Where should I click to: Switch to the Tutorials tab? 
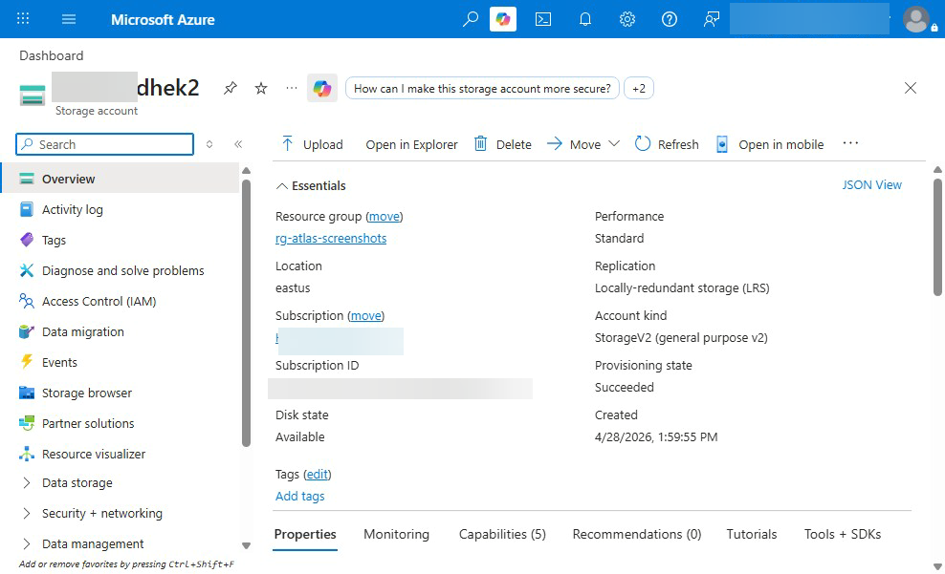(x=752, y=534)
